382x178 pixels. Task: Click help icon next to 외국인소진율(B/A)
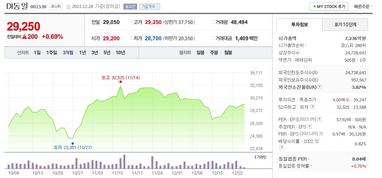coord(319,87)
